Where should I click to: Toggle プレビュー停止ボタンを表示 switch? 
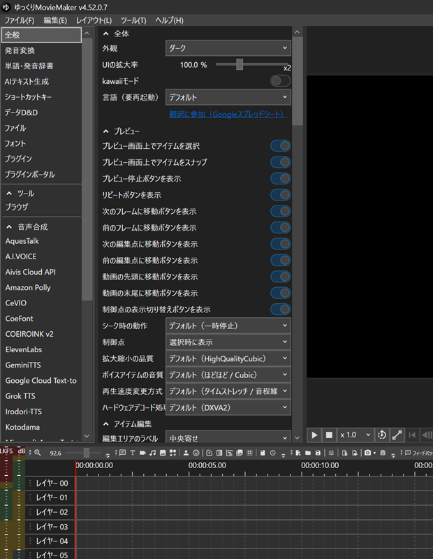281,179
